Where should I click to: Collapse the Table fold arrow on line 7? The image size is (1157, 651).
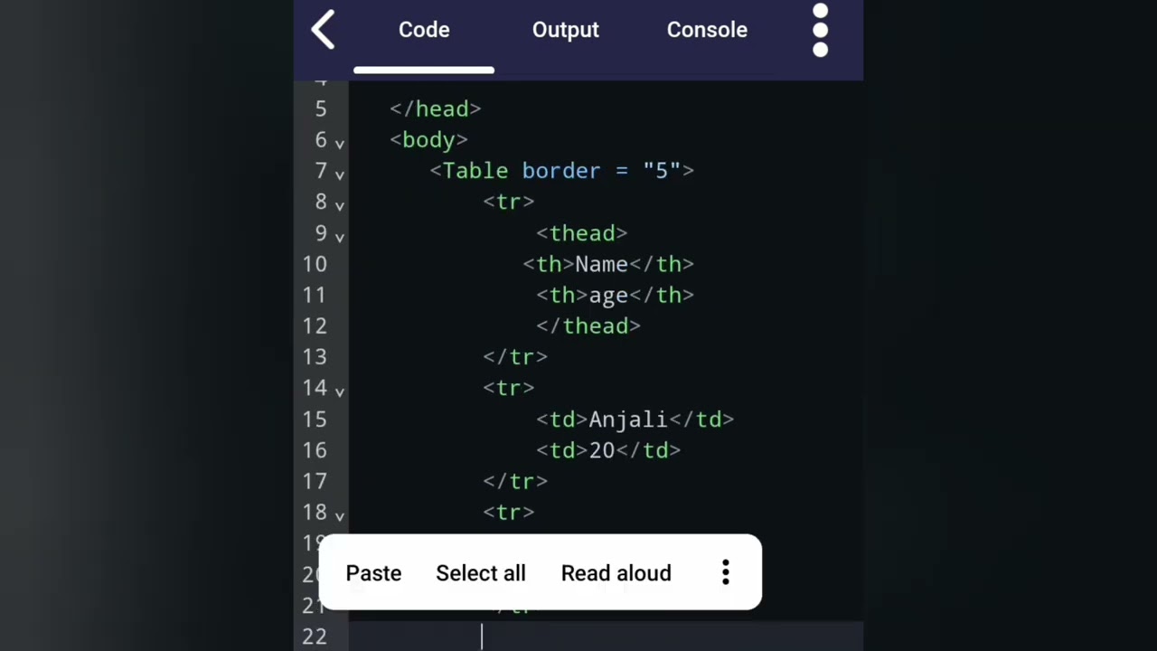(340, 175)
